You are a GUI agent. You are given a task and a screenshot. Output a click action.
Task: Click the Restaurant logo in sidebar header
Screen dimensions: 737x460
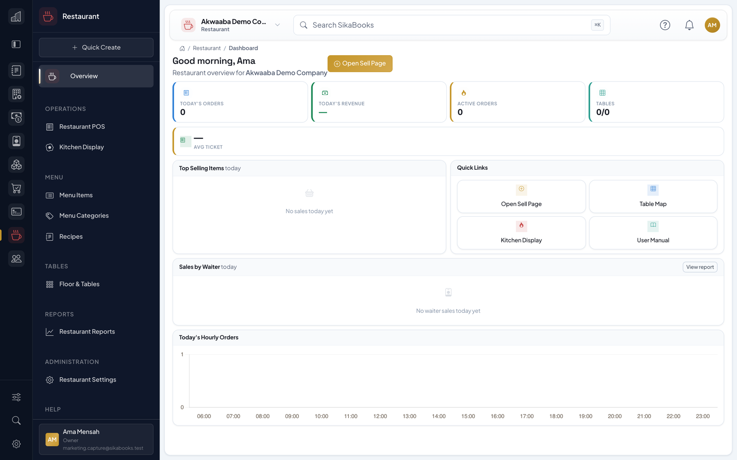[x=48, y=17]
